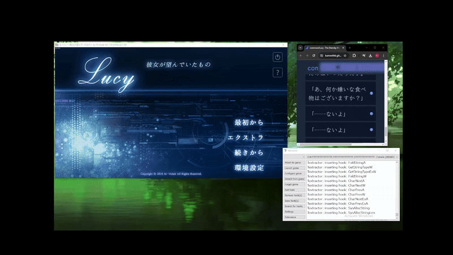Bookmark this page with the star icon

345,56
